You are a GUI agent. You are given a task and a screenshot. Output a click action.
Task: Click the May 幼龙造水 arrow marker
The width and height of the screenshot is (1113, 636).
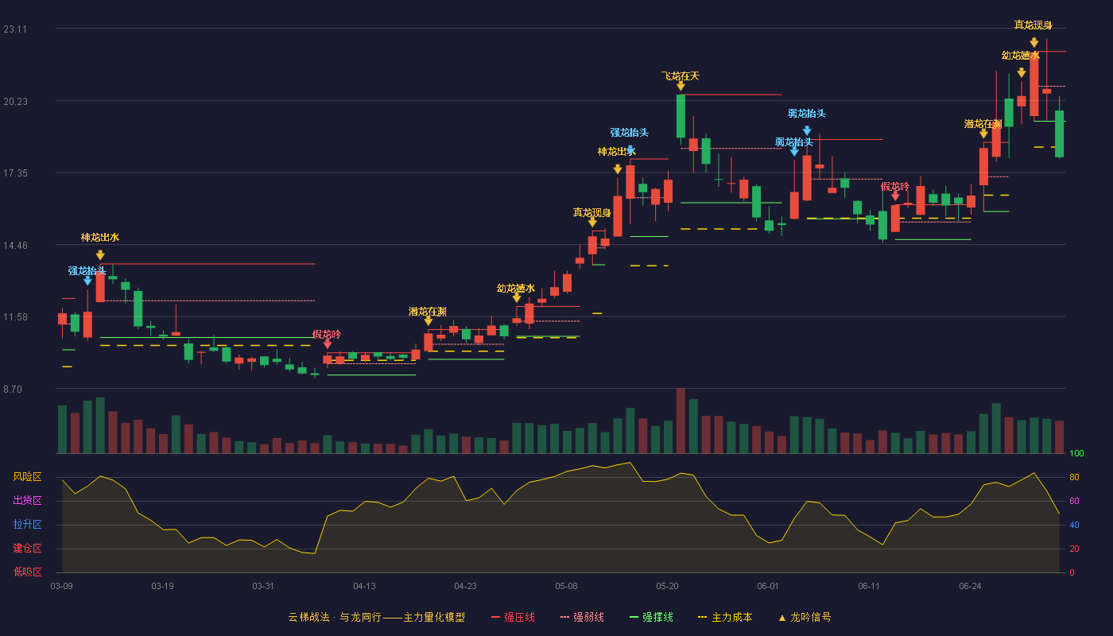[x=517, y=298]
